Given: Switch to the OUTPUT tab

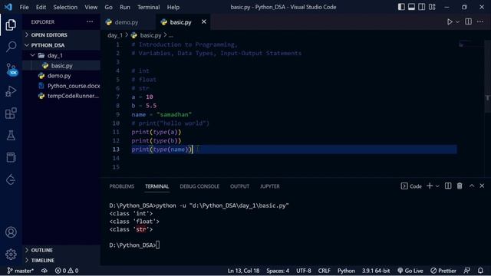Looking at the screenshot, I should click(x=240, y=186).
